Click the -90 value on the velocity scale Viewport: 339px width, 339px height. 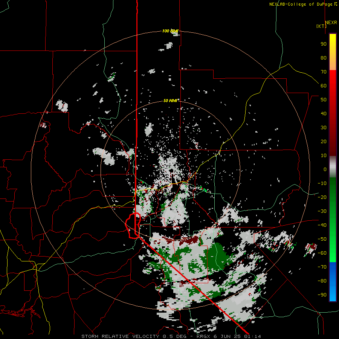[322, 295]
